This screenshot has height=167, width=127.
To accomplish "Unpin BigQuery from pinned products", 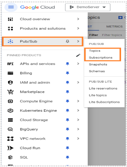I will 67,129.
